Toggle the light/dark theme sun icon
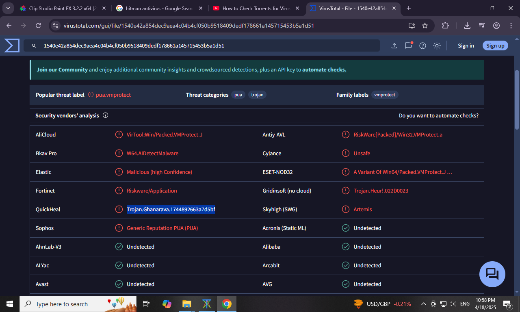Viewport: 520px width, 312px height. (x=437, y=46)
